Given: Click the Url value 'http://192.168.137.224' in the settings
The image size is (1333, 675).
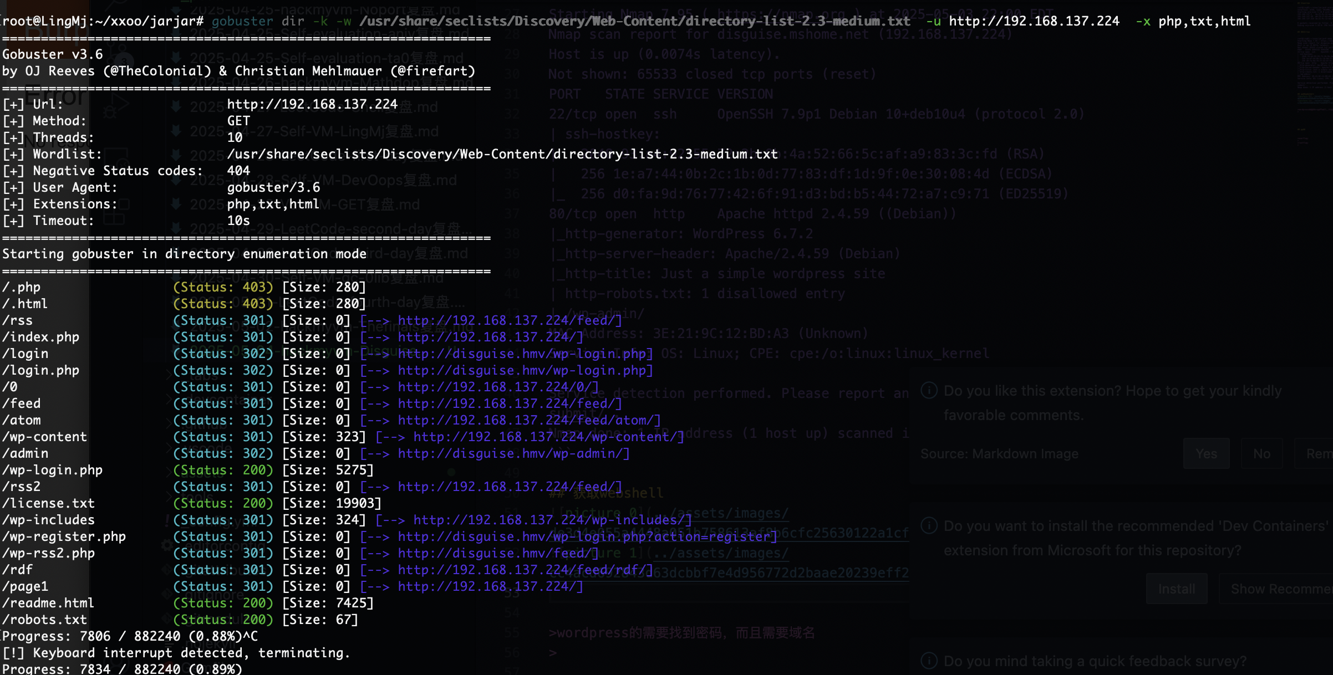Looking at the screenshot, I should click(x=312, y=104).
